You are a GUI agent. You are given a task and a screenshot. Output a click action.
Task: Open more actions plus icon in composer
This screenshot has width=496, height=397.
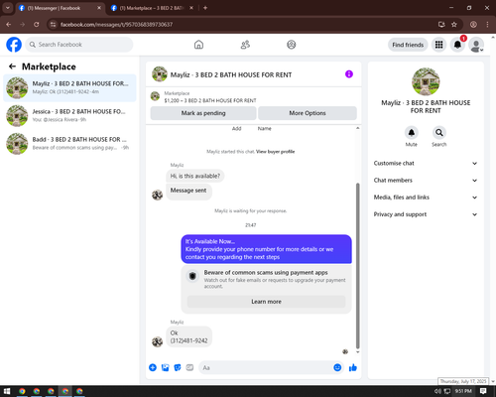point(153,367)
